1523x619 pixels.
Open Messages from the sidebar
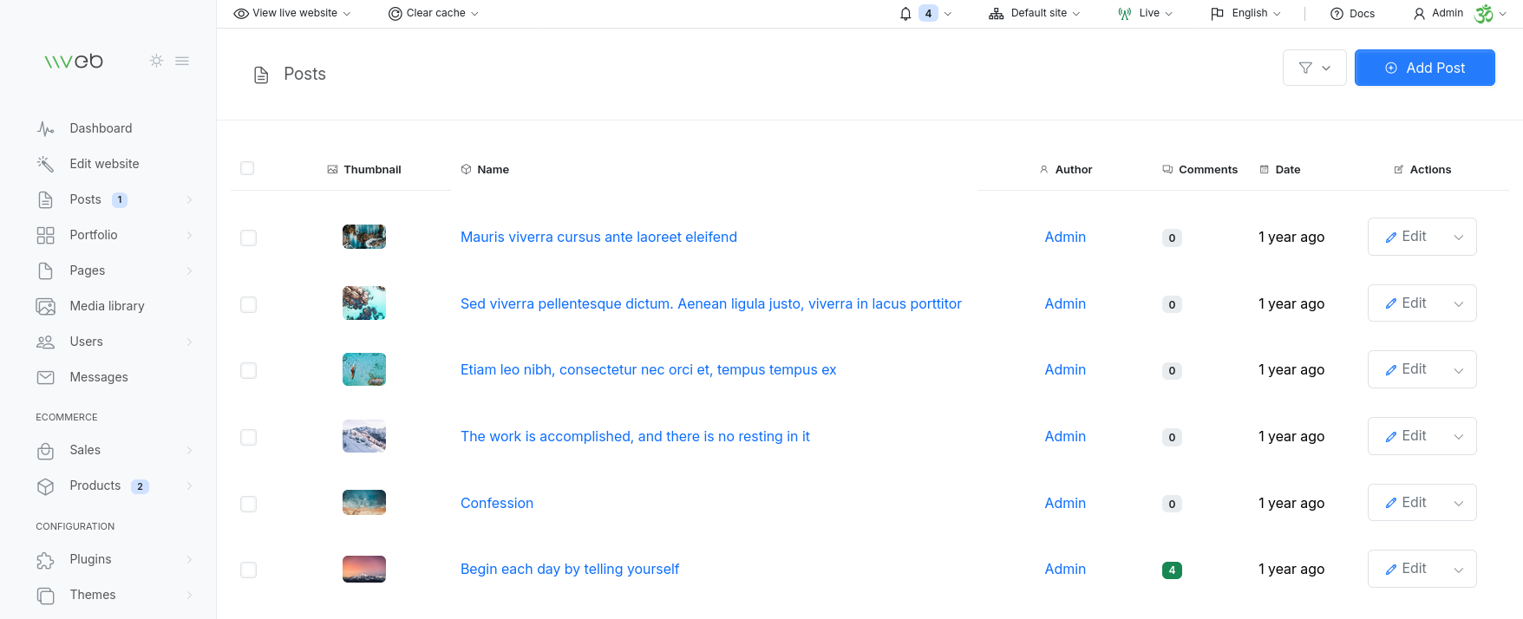(x=98, y=377)
